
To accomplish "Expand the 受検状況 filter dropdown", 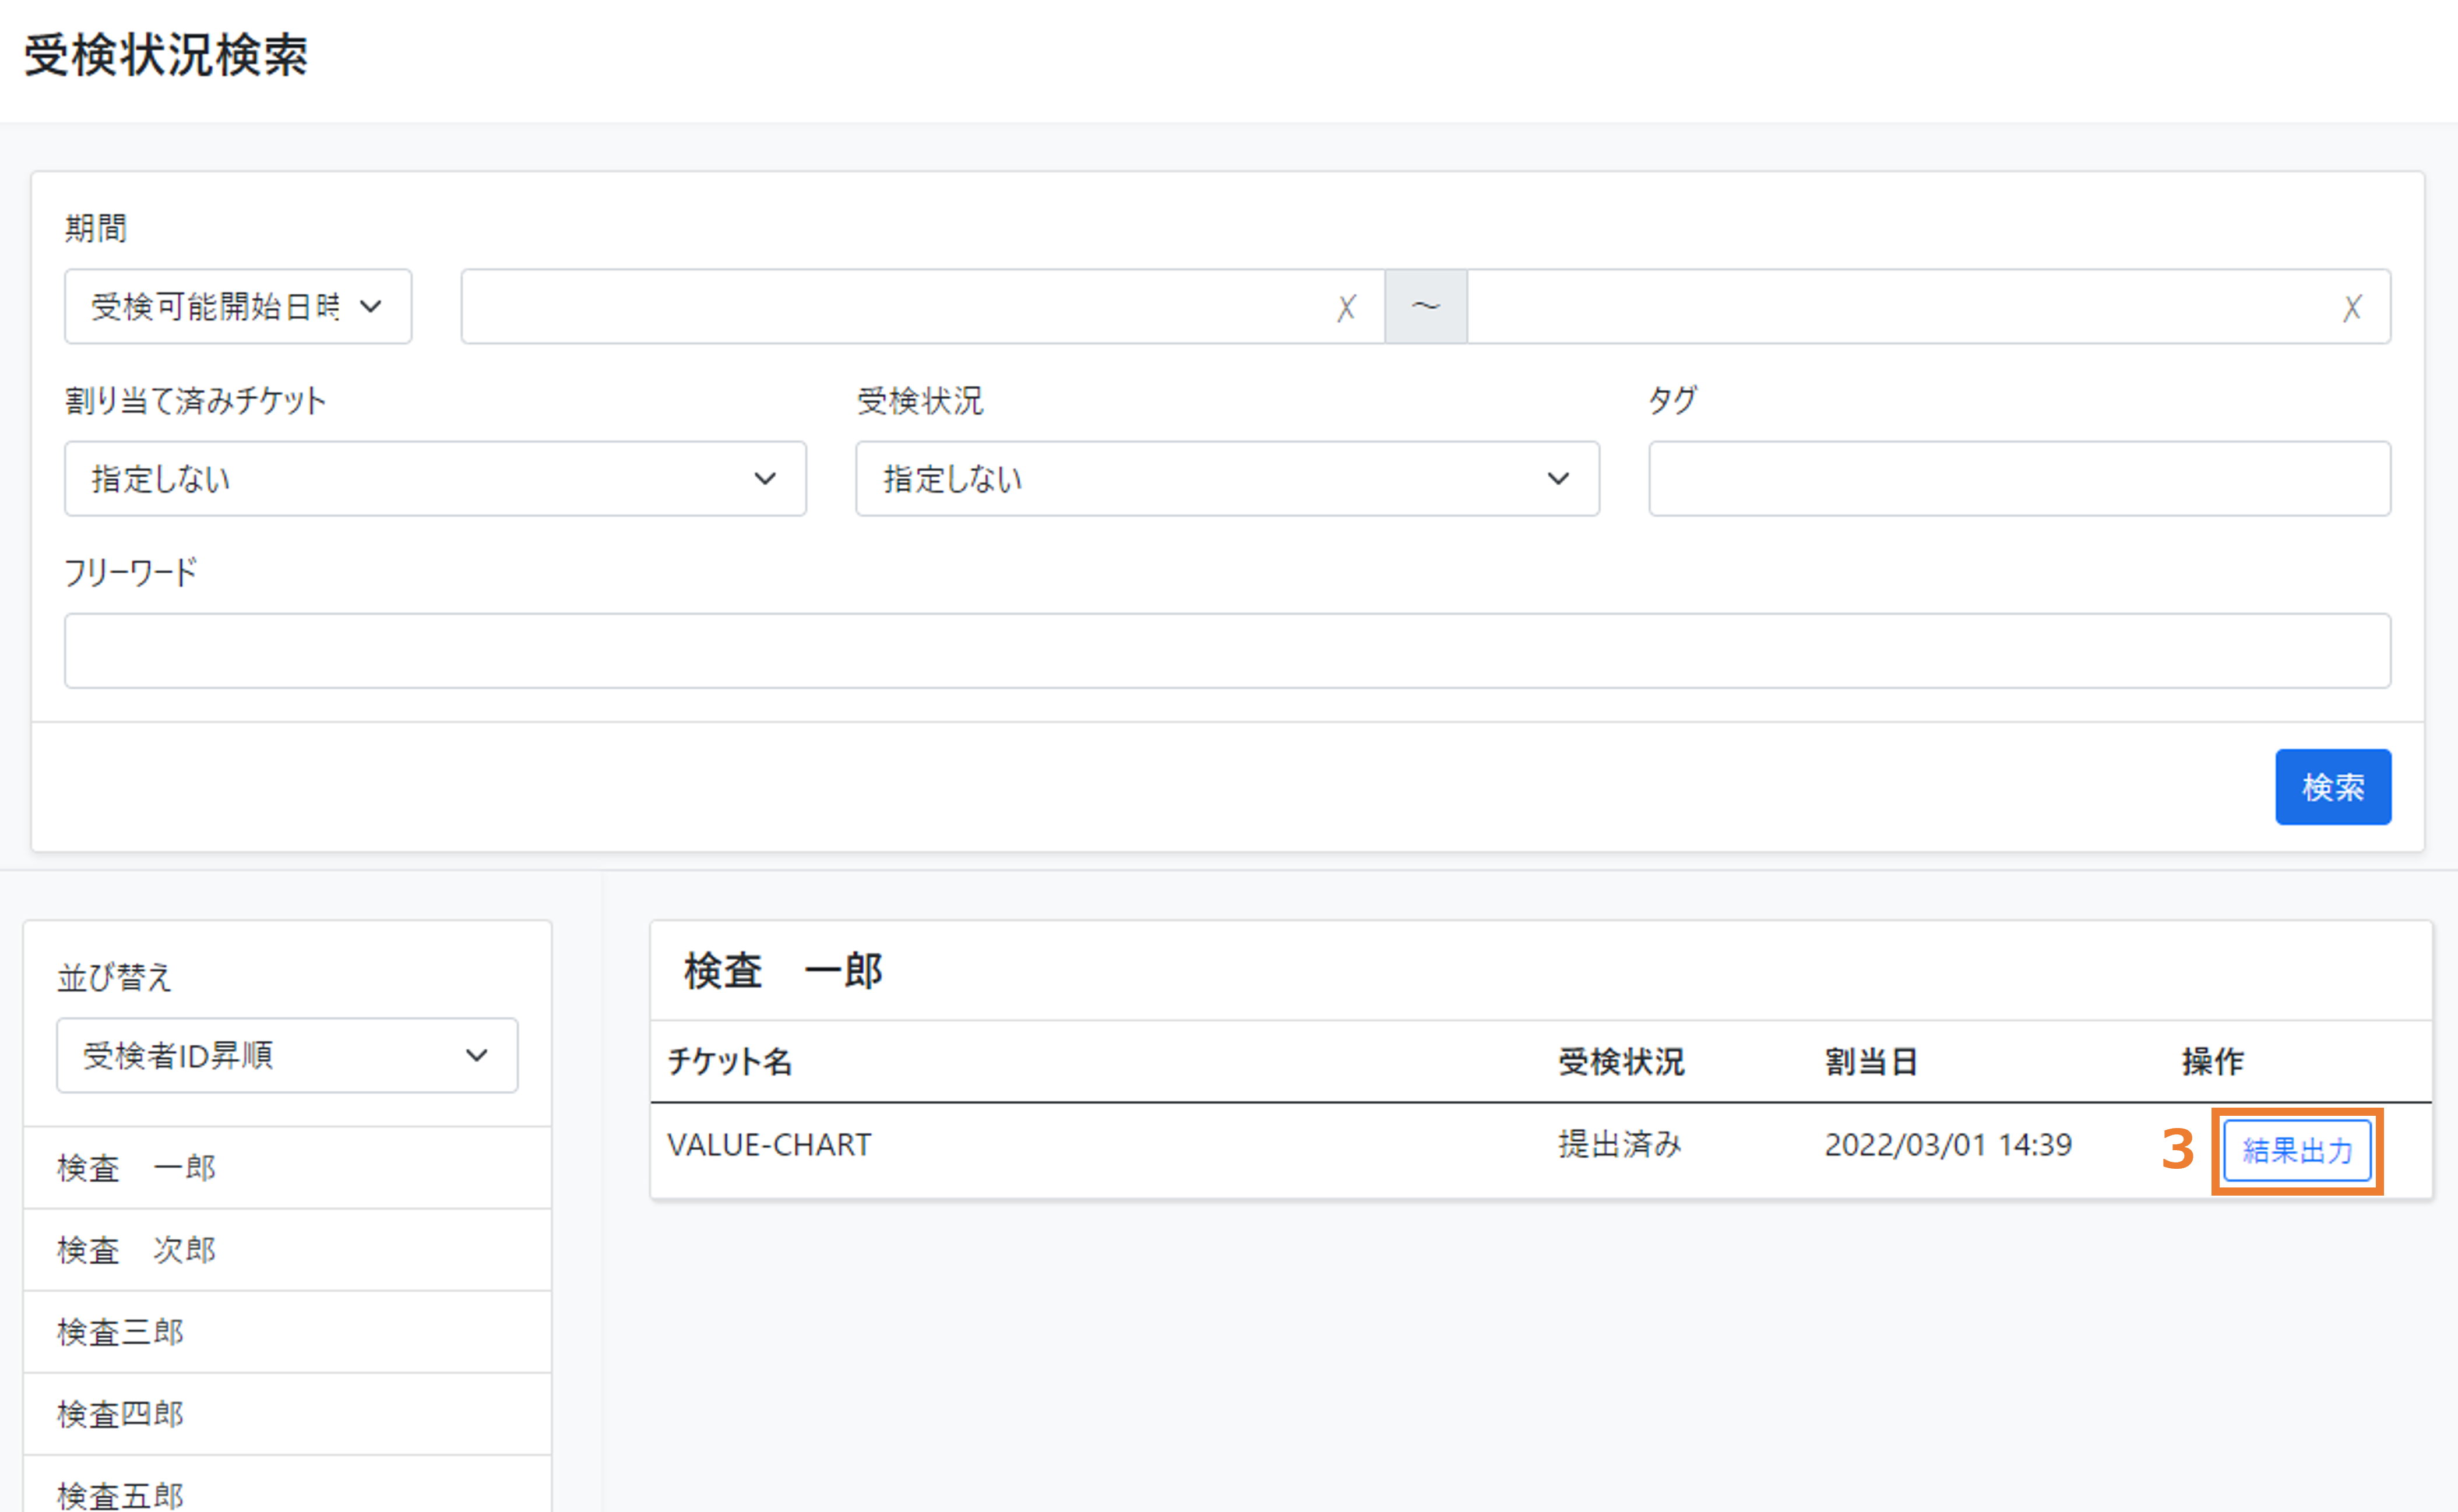I will [1227, 478].
